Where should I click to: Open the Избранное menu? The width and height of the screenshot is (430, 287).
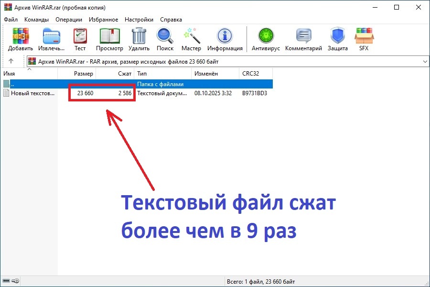(103, 20)
